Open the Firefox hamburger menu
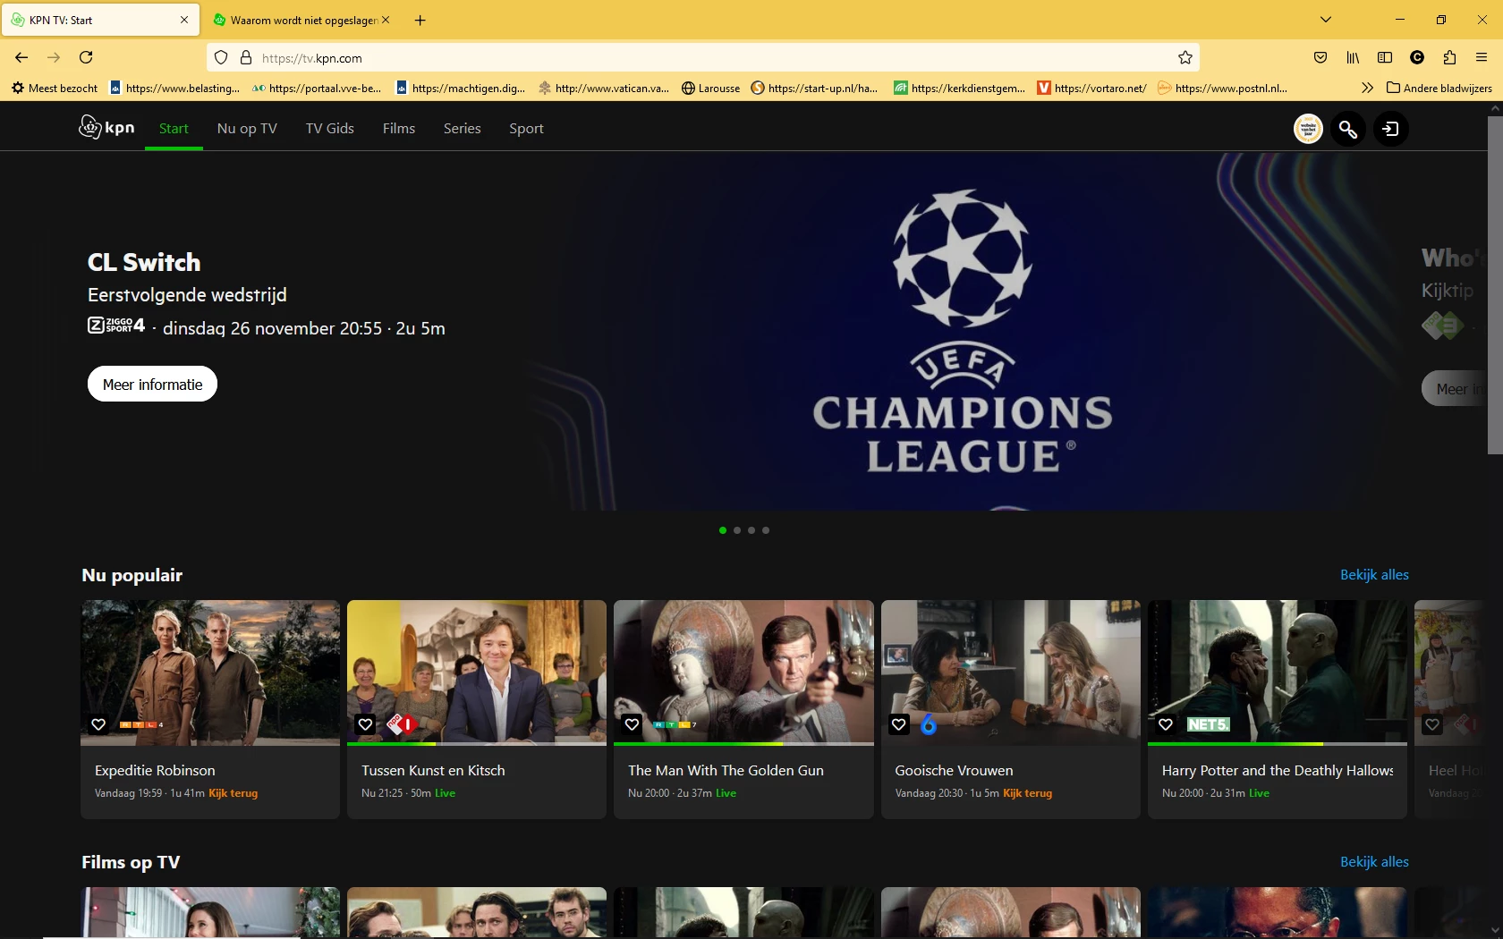The height and width of the screenshot is (939, 1503). 1482,58
